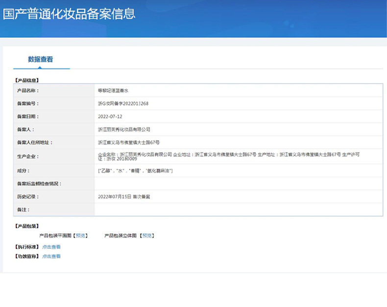The image size is (387, 307).
Task: Click the 历史记录 value 2022年07月15日 首次备案
Action: 124,197
